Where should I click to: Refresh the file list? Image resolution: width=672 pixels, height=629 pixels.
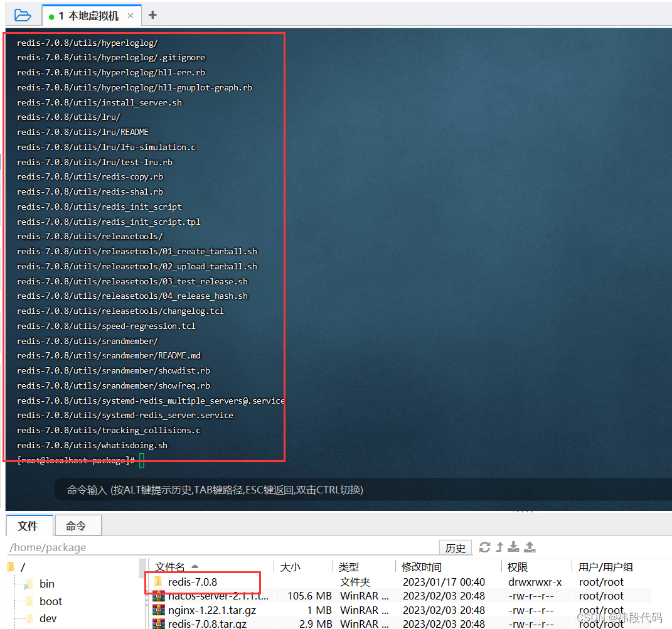coord(485,547)
